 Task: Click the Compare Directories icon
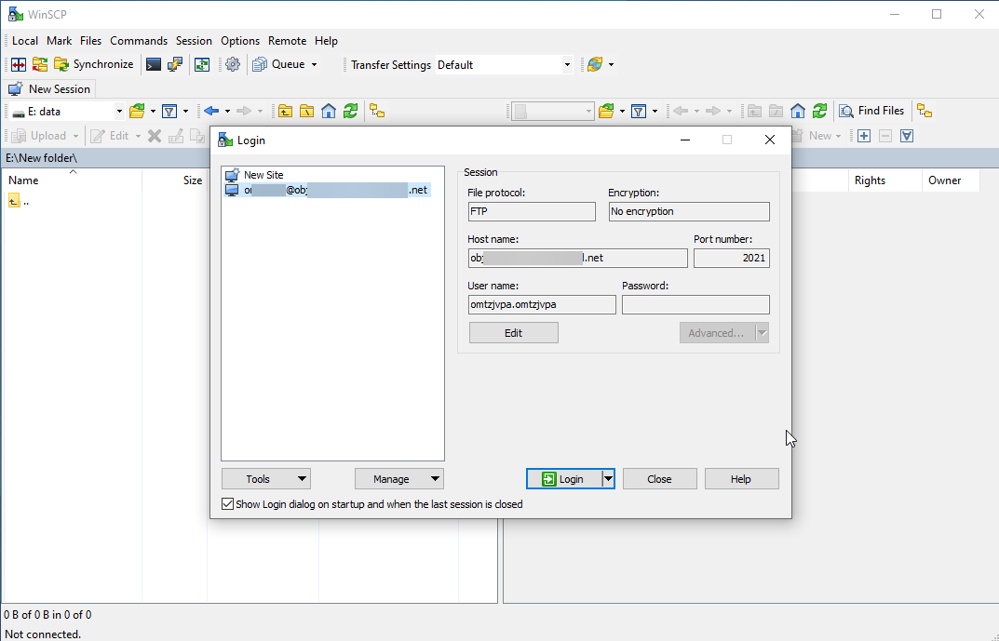coord(18,64)
